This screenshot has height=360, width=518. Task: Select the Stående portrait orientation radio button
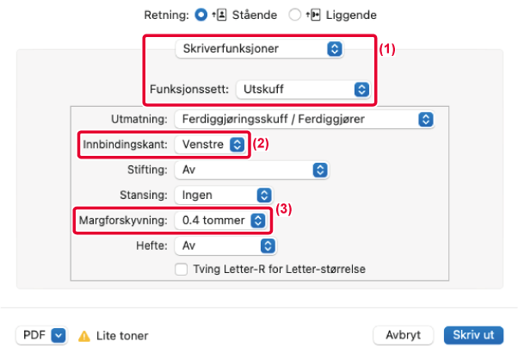point(200,15)
